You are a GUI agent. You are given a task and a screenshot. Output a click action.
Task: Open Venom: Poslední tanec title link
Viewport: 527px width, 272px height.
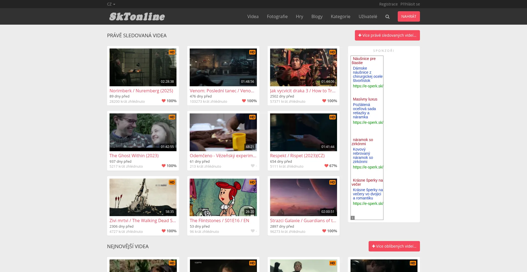[x=222, y=91]
